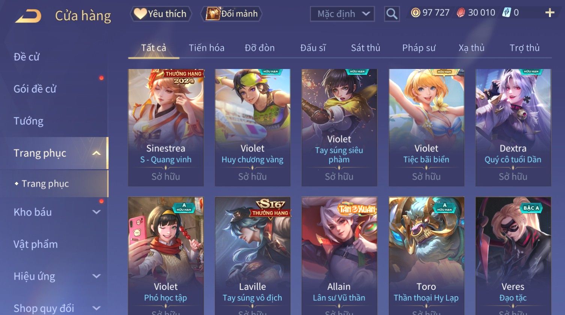This screenshot has width=565, height=315.
Task: Switch to the Pháp sư tab
Action: click(419, 48)
